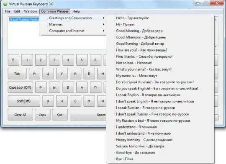Click the Common Phrases menu
This screenshot has width=226, height=164.
pyautogui.click(x=55, y=11)
